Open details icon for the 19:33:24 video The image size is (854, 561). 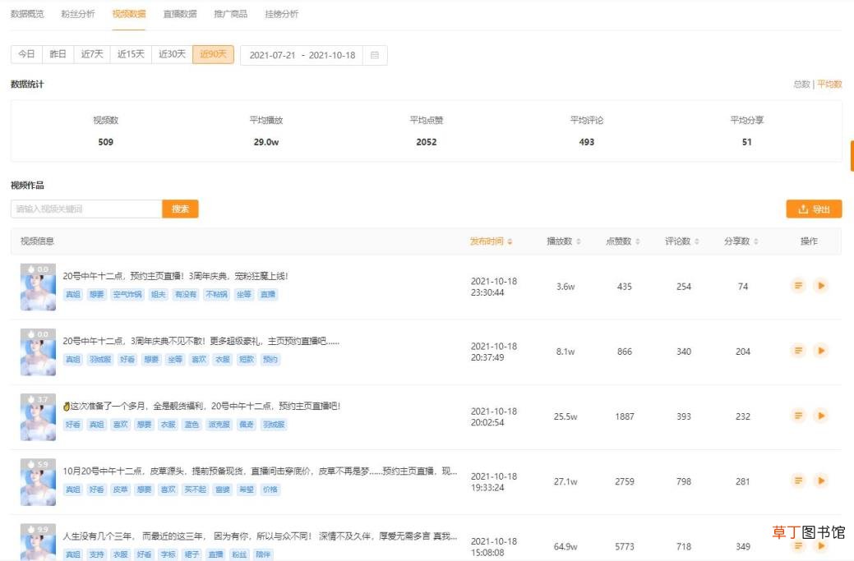coord(798,481)
